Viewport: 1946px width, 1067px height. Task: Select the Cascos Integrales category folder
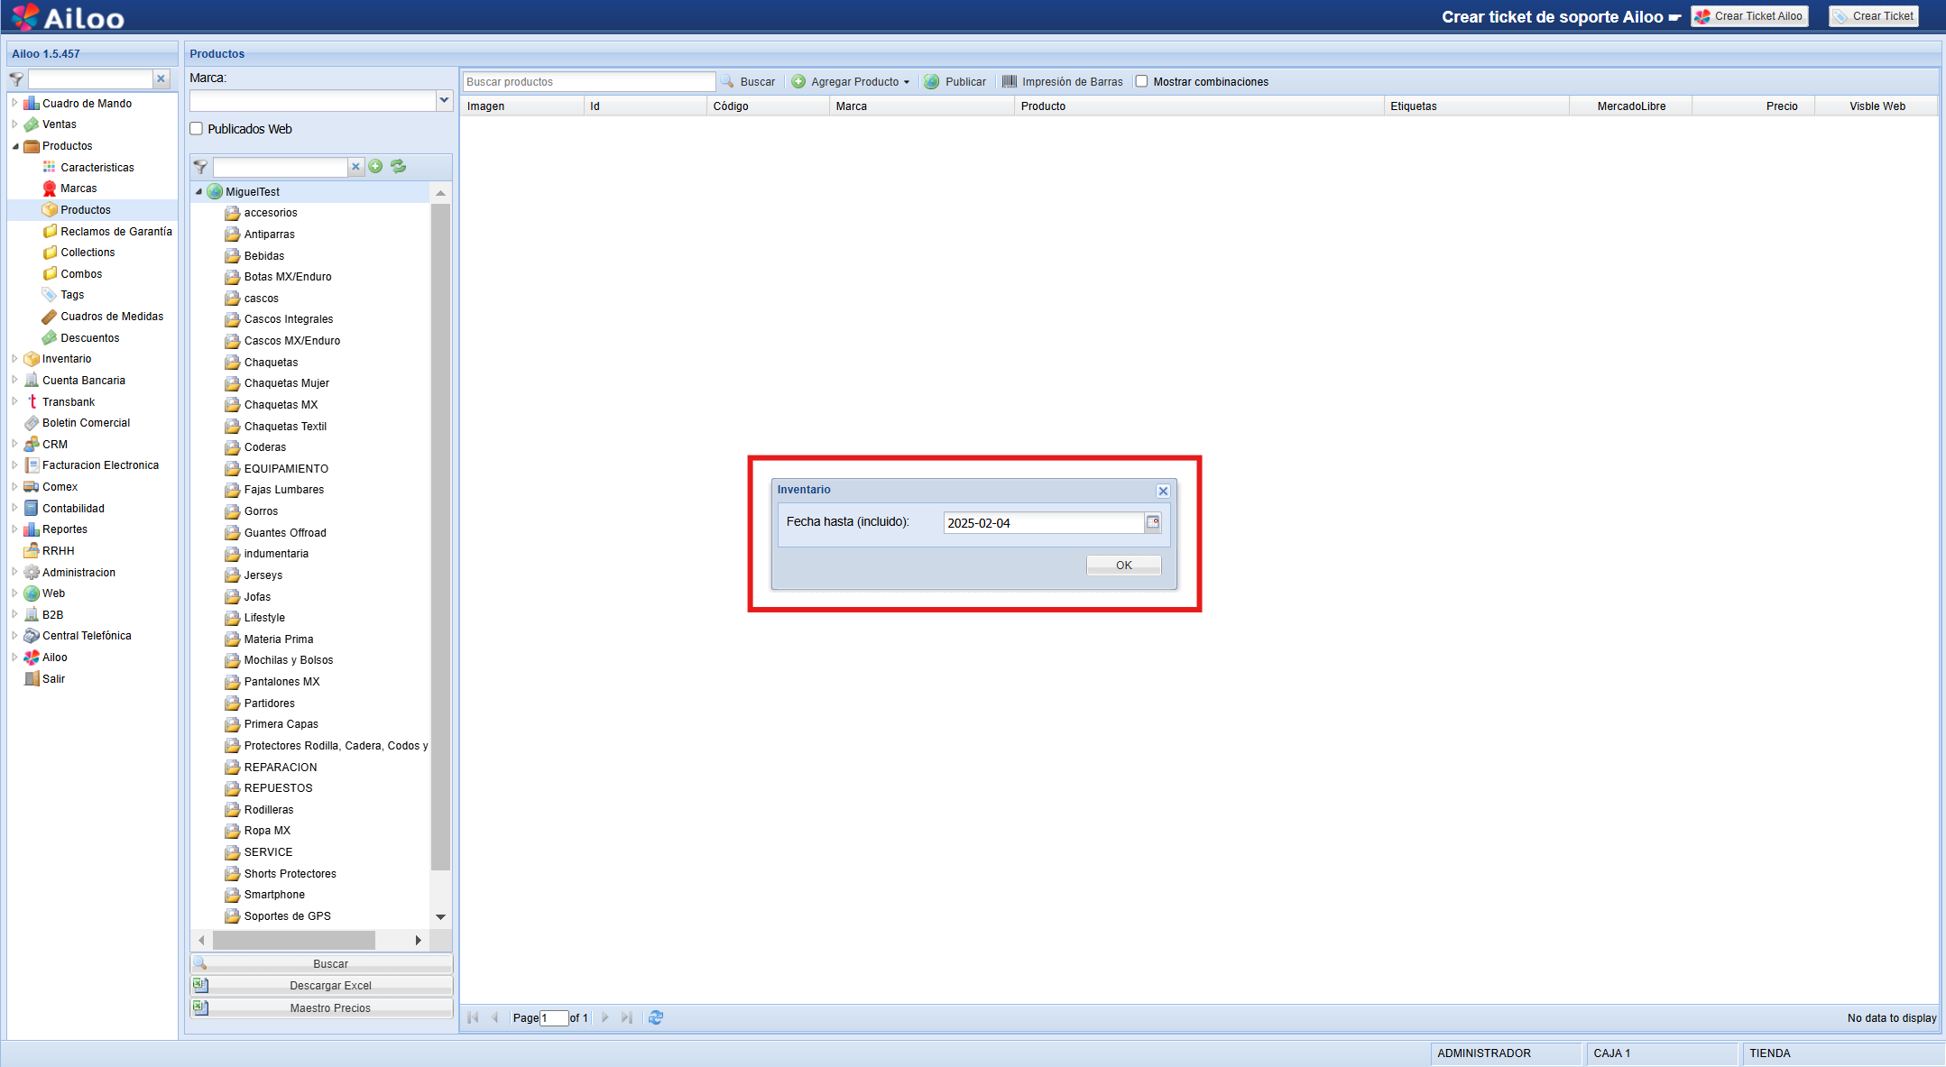289,319
